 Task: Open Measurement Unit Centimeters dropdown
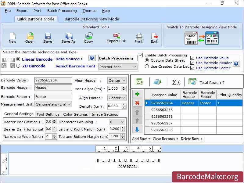[53, 104]
